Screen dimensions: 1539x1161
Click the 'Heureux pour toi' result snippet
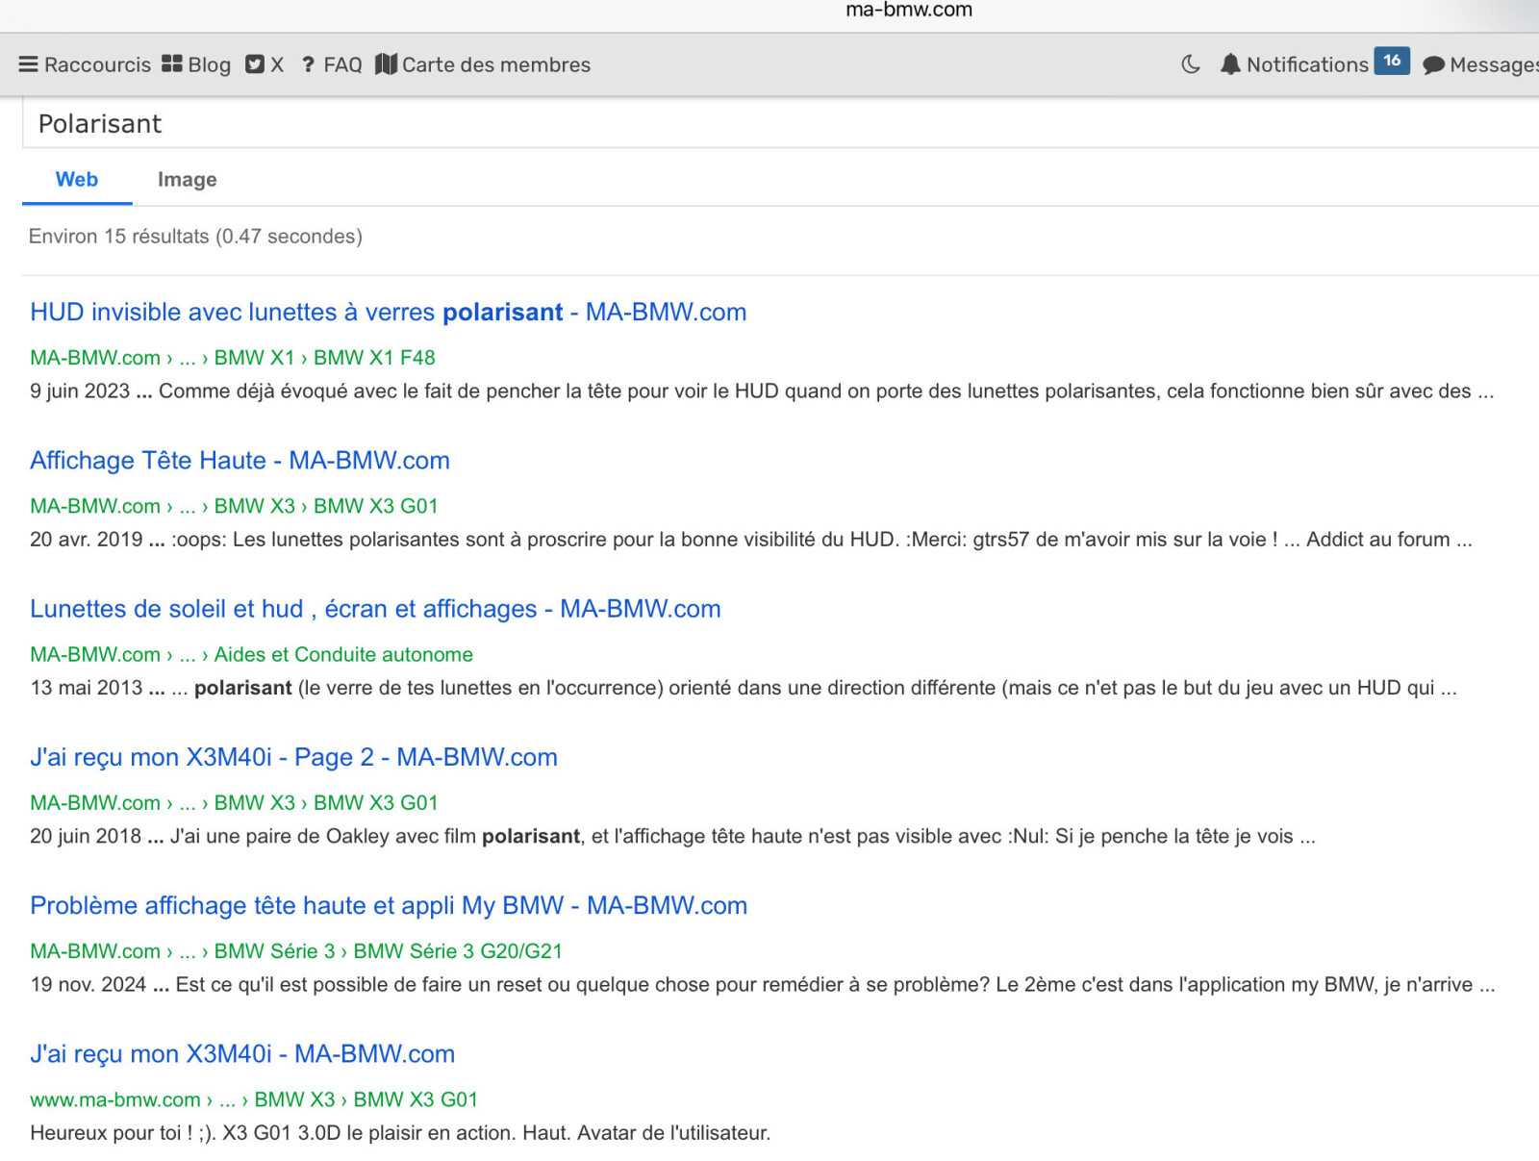click(400, 1133)
